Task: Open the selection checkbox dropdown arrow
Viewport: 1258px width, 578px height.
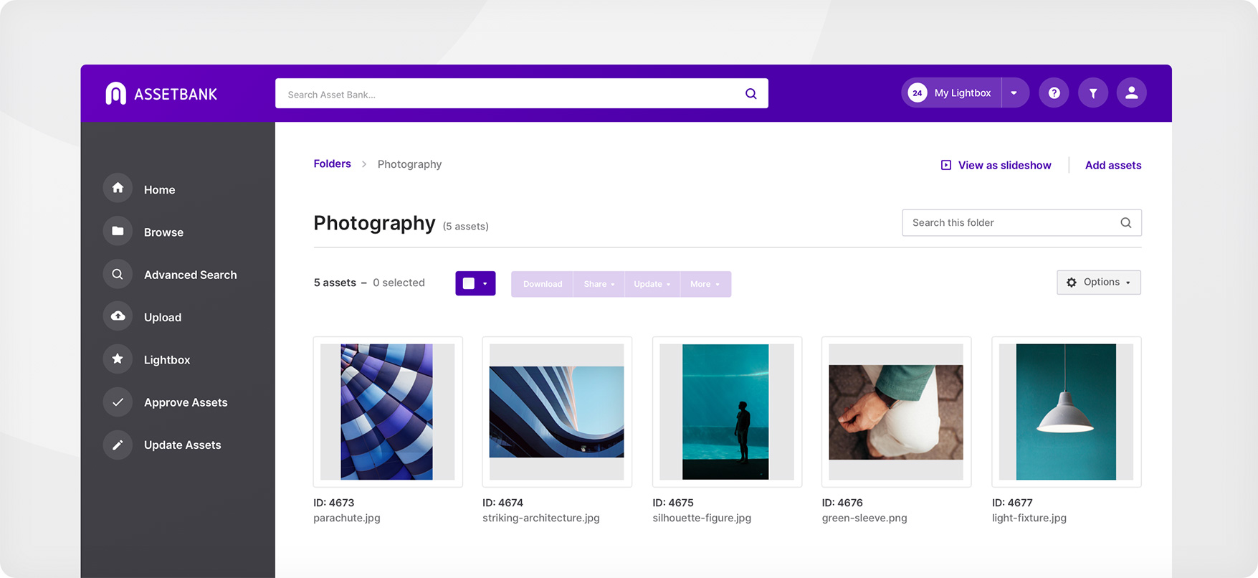Action: point(485,284)
